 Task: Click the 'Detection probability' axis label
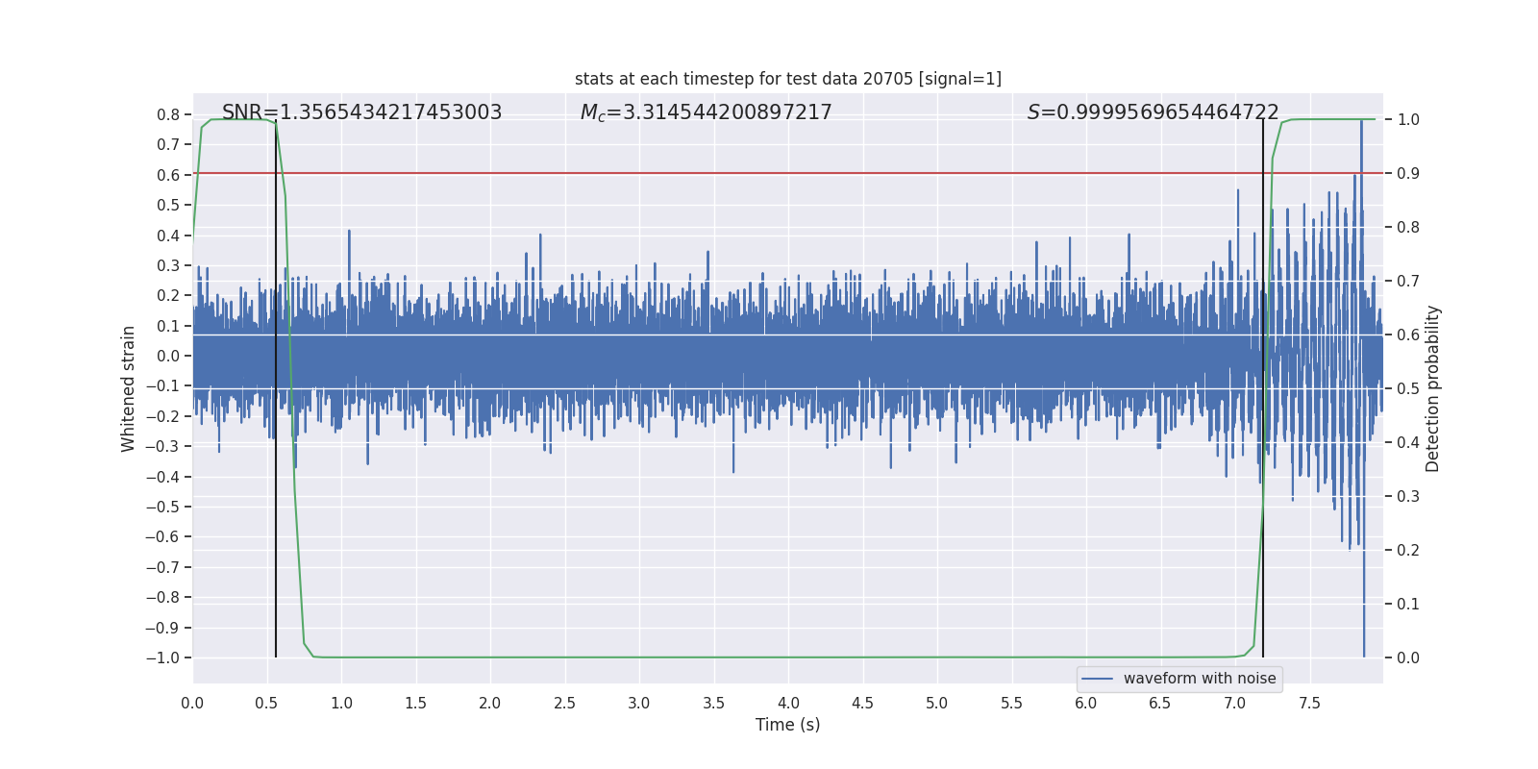(1433, 388)
